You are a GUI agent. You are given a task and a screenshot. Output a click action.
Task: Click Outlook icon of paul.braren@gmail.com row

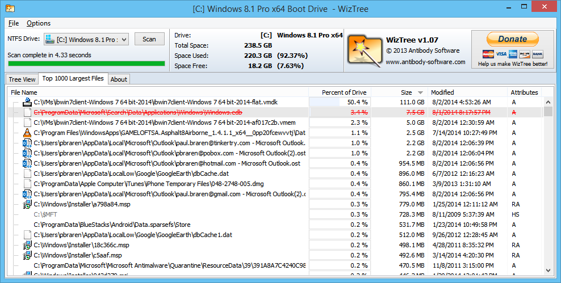pyautogui.click(x=27, y=194)
